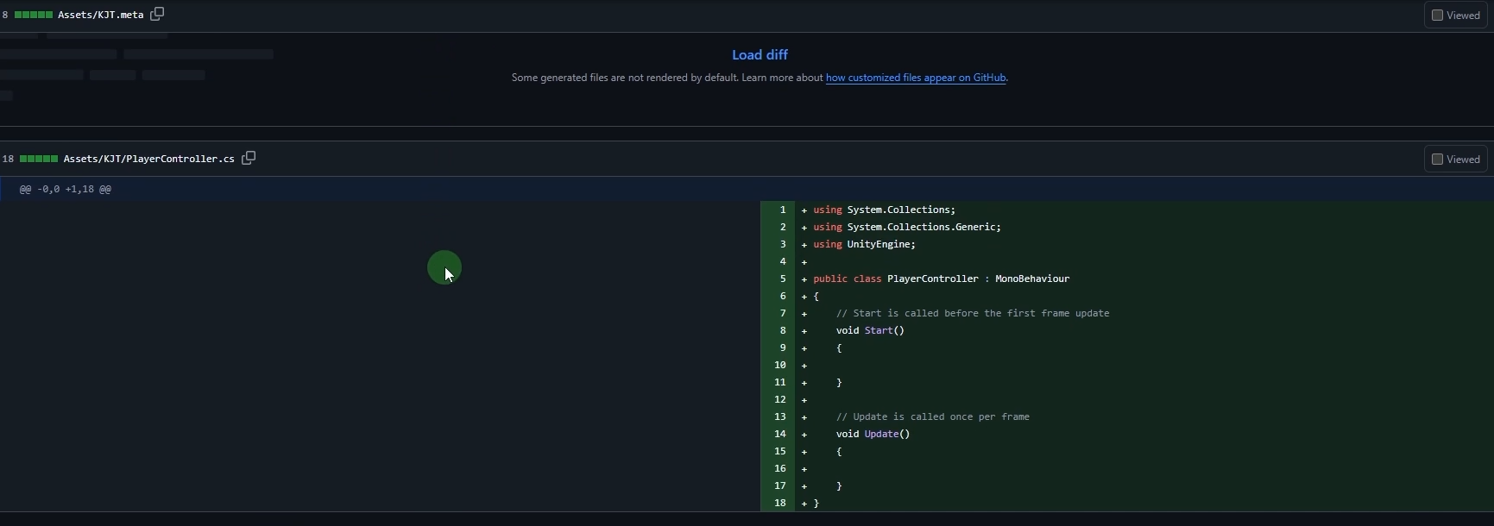Click '// Start is called before the first frame update'
Screen dimensions: 1494x526
coord(973,313)
